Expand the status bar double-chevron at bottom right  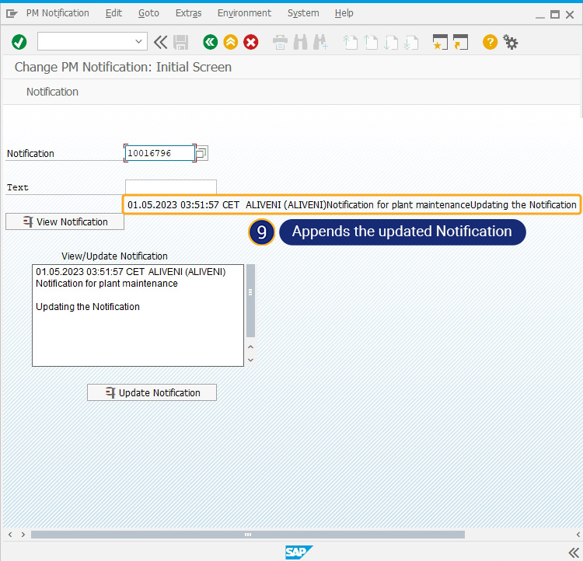click(574, 552)
